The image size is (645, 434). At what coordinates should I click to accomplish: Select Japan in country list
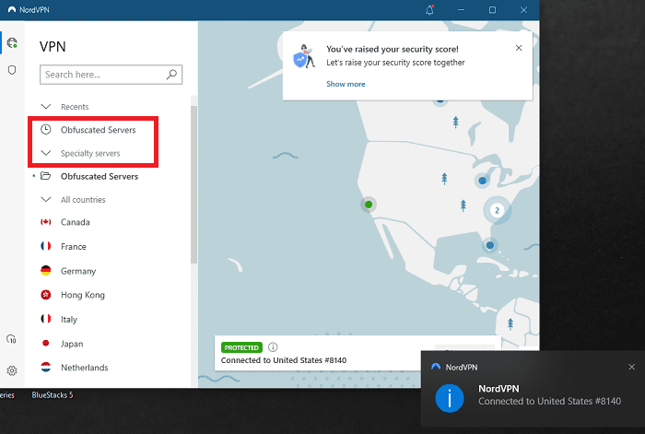coord(72,344)
